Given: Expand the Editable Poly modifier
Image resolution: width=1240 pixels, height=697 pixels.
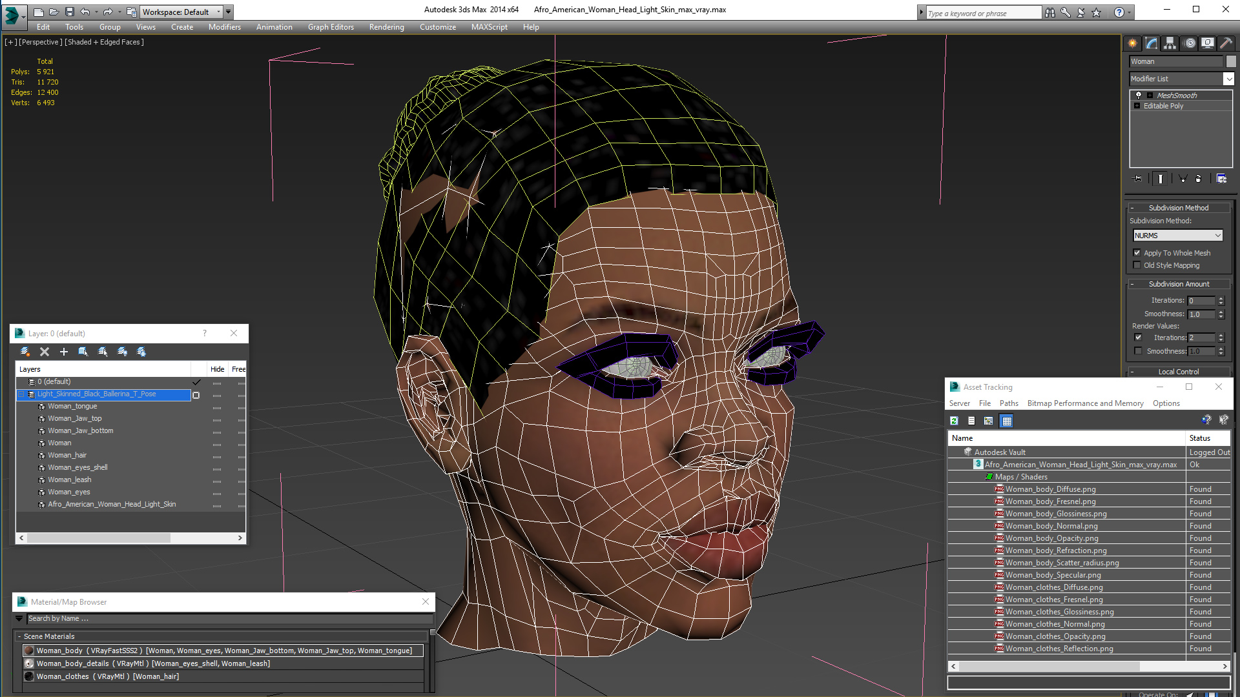Looking at the screenshot, I should (x=1137, y=106).
